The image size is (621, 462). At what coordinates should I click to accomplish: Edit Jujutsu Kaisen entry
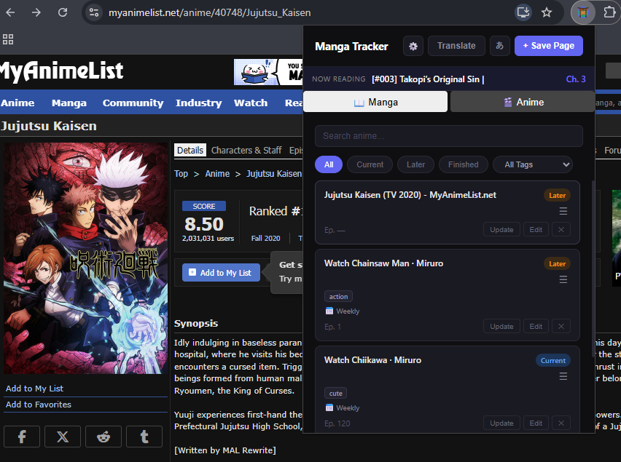coord(536,230)
